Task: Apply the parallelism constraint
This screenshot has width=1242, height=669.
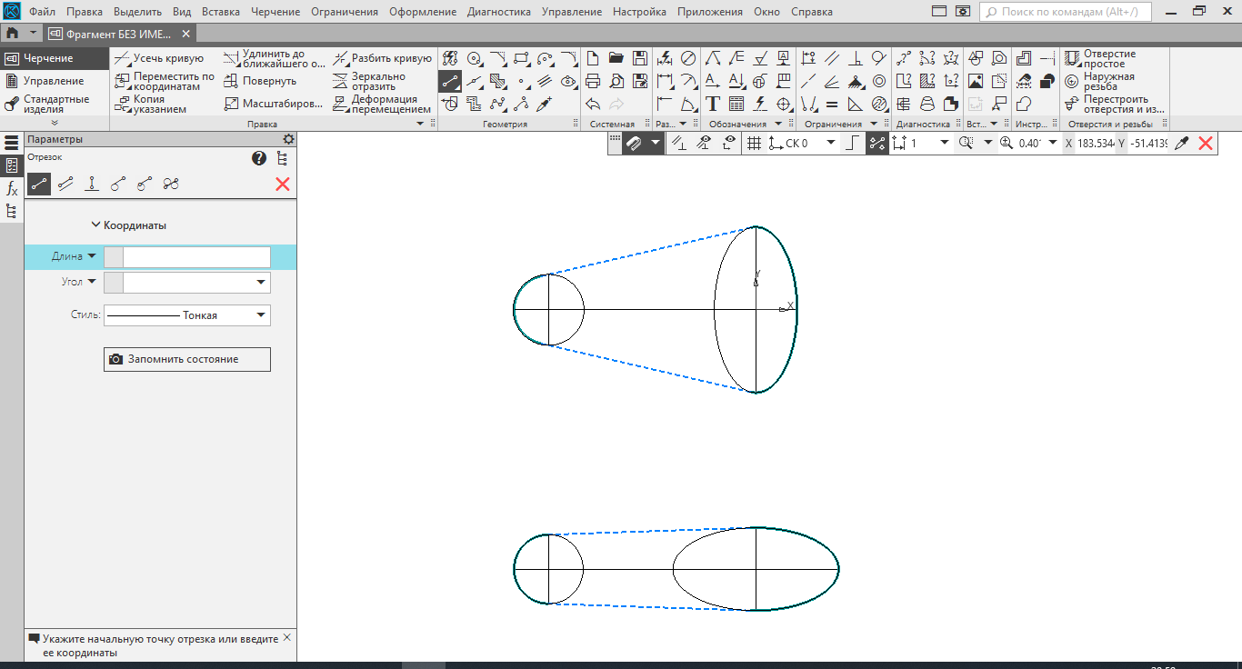Action: [832, 58]
